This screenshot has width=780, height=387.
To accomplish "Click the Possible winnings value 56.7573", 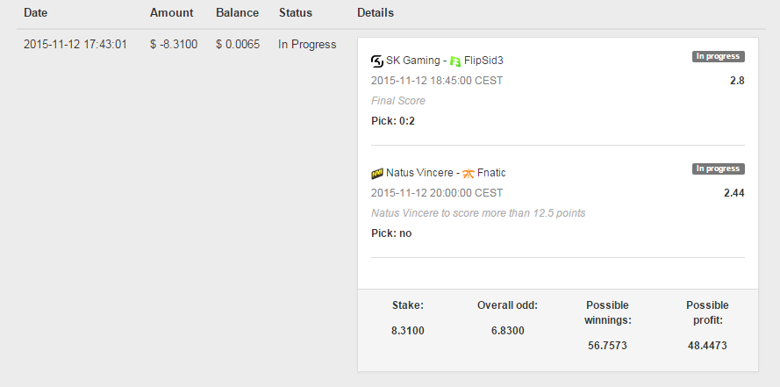I will pos(607,346).
